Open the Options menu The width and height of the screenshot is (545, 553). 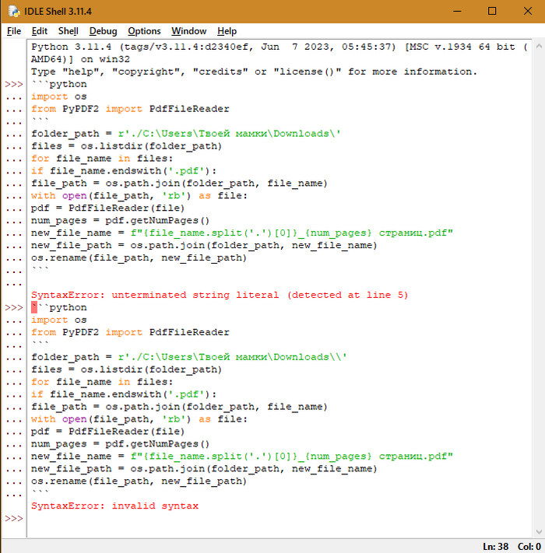click(x=144, y=31)
